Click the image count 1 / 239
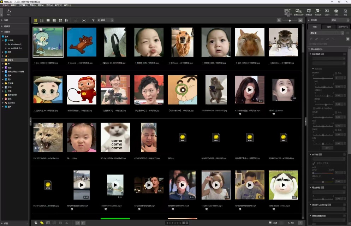 coord(291,223)
